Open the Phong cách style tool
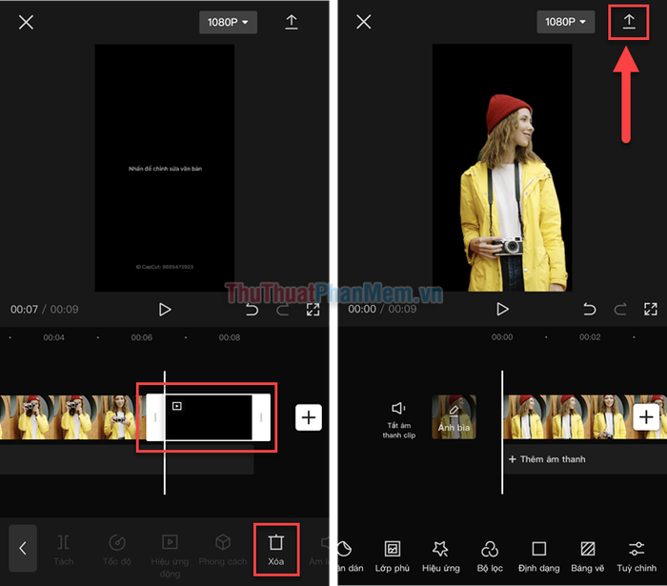This screenshot has height=586, width=667. tap(223, 551)
